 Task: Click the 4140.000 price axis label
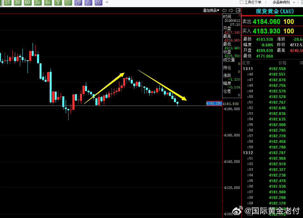232,162
